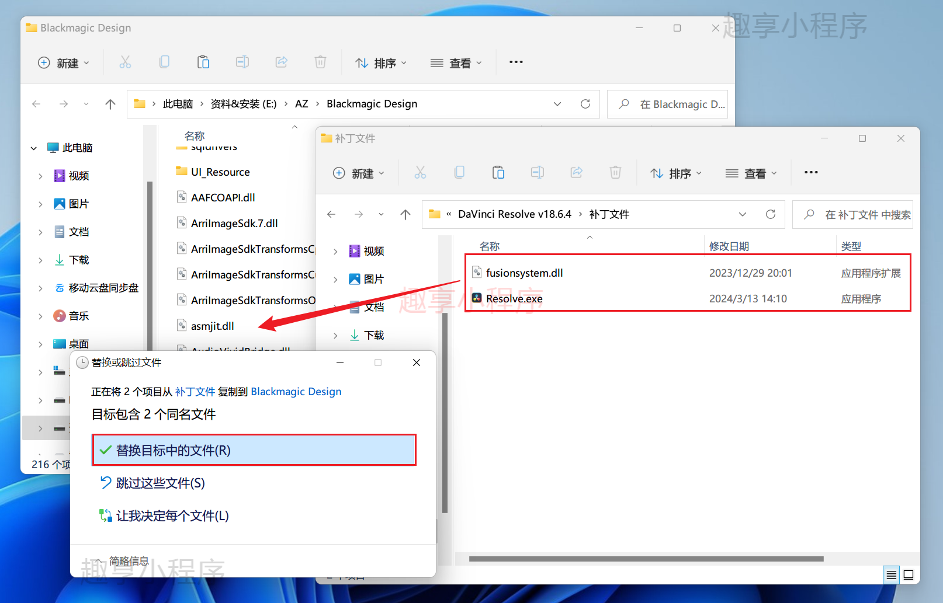The image size is (943, 603).
Task: Go up one level in 补丁文件 window
Action: coord(405,214)
